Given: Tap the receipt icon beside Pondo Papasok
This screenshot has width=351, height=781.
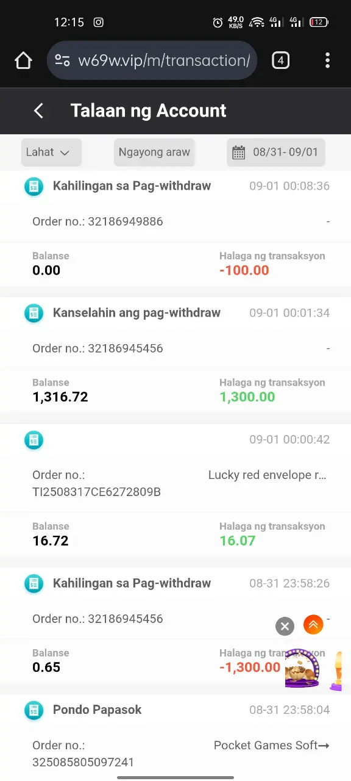Looking at the screenshot, I should point(34,710).
